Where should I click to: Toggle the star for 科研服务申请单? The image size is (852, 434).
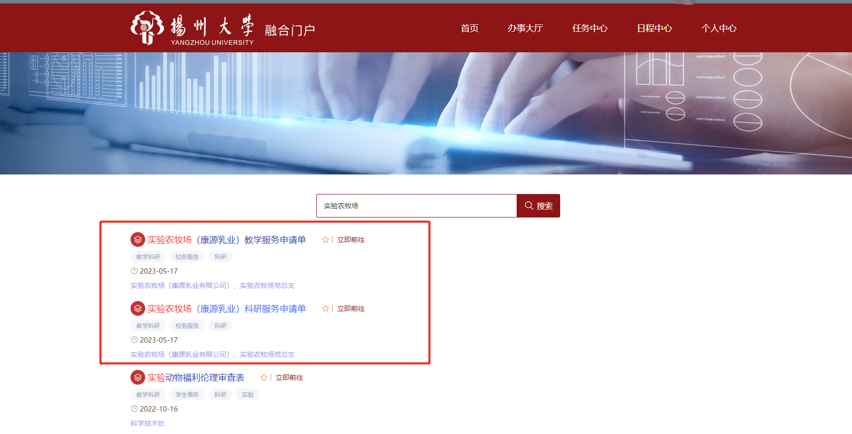(x=325, y=308)
